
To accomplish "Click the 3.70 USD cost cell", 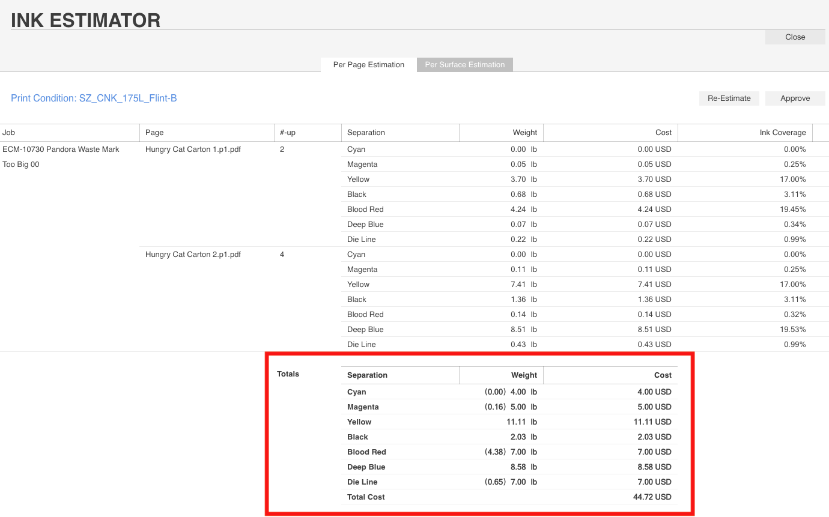I will pyautogui.click(x=654, y=180).
